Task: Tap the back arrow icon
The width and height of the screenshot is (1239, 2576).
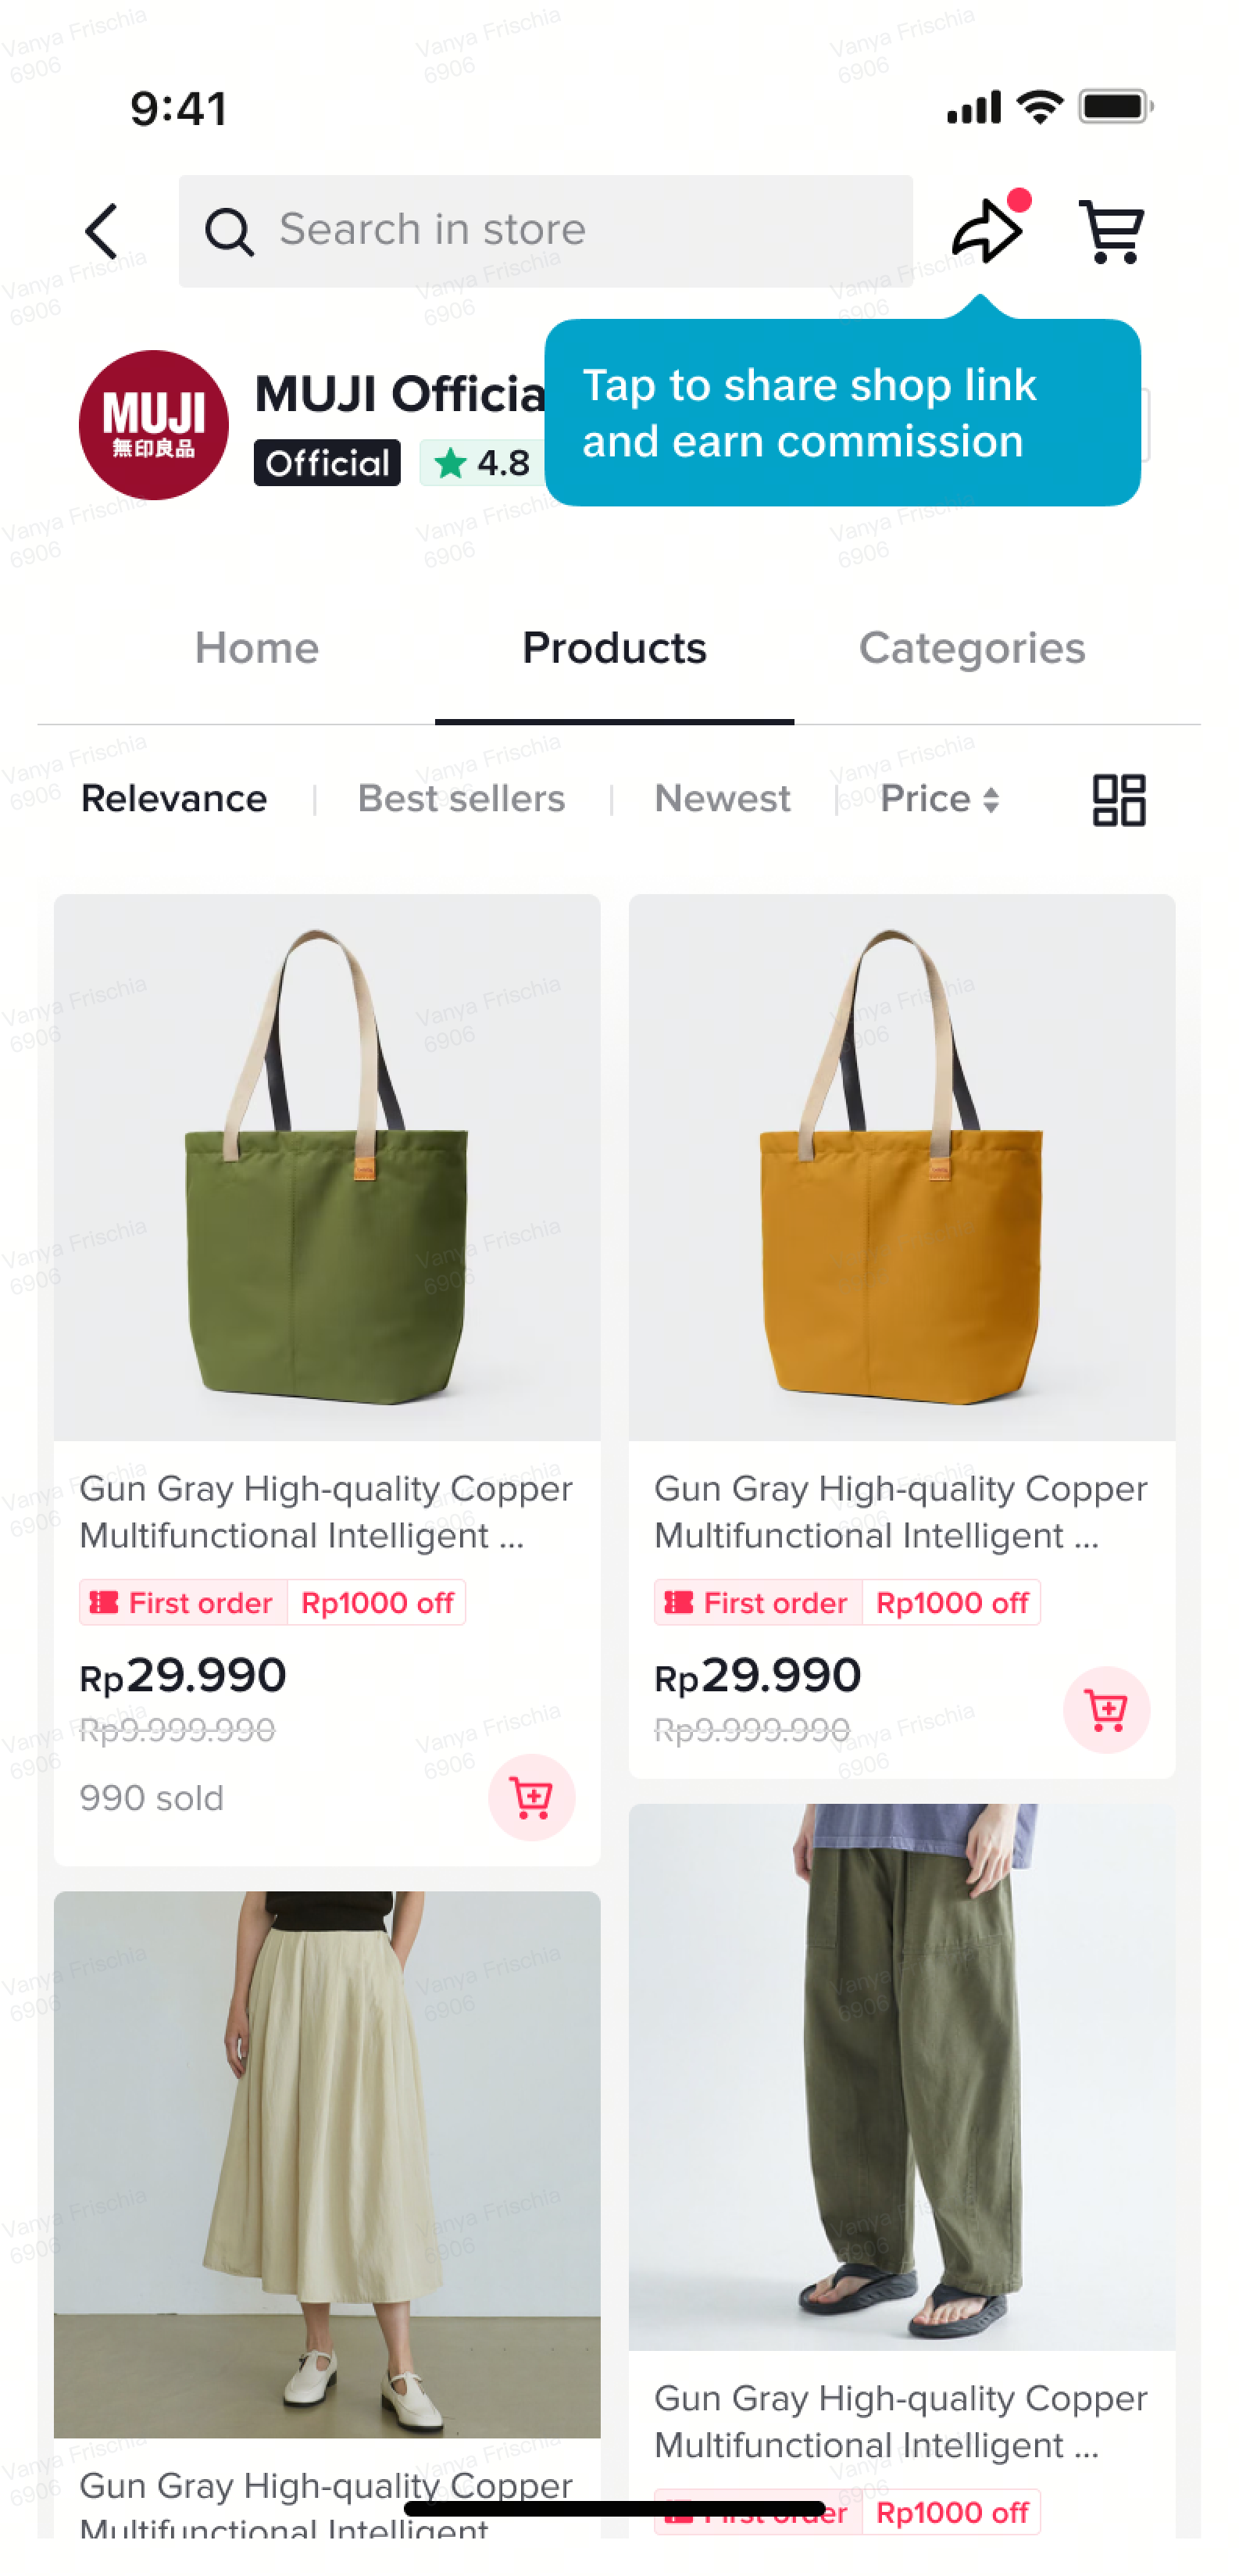Action: [x=102, y=232]
